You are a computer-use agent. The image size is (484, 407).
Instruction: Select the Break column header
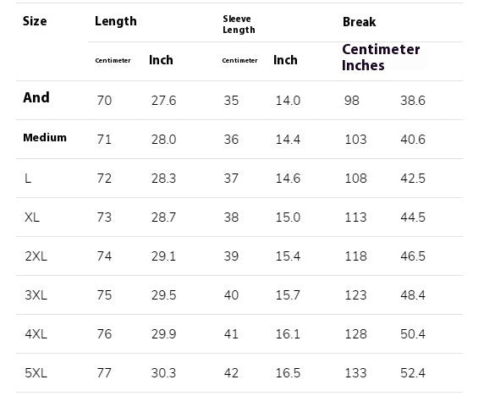coord(359,22)
